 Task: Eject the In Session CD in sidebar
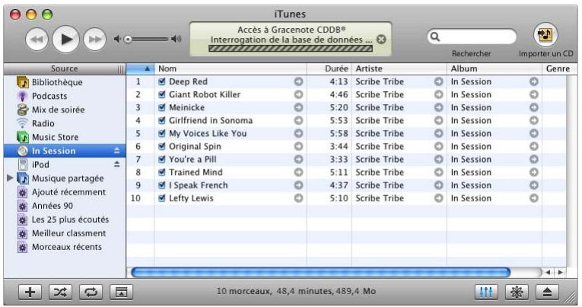coord(117,150)
